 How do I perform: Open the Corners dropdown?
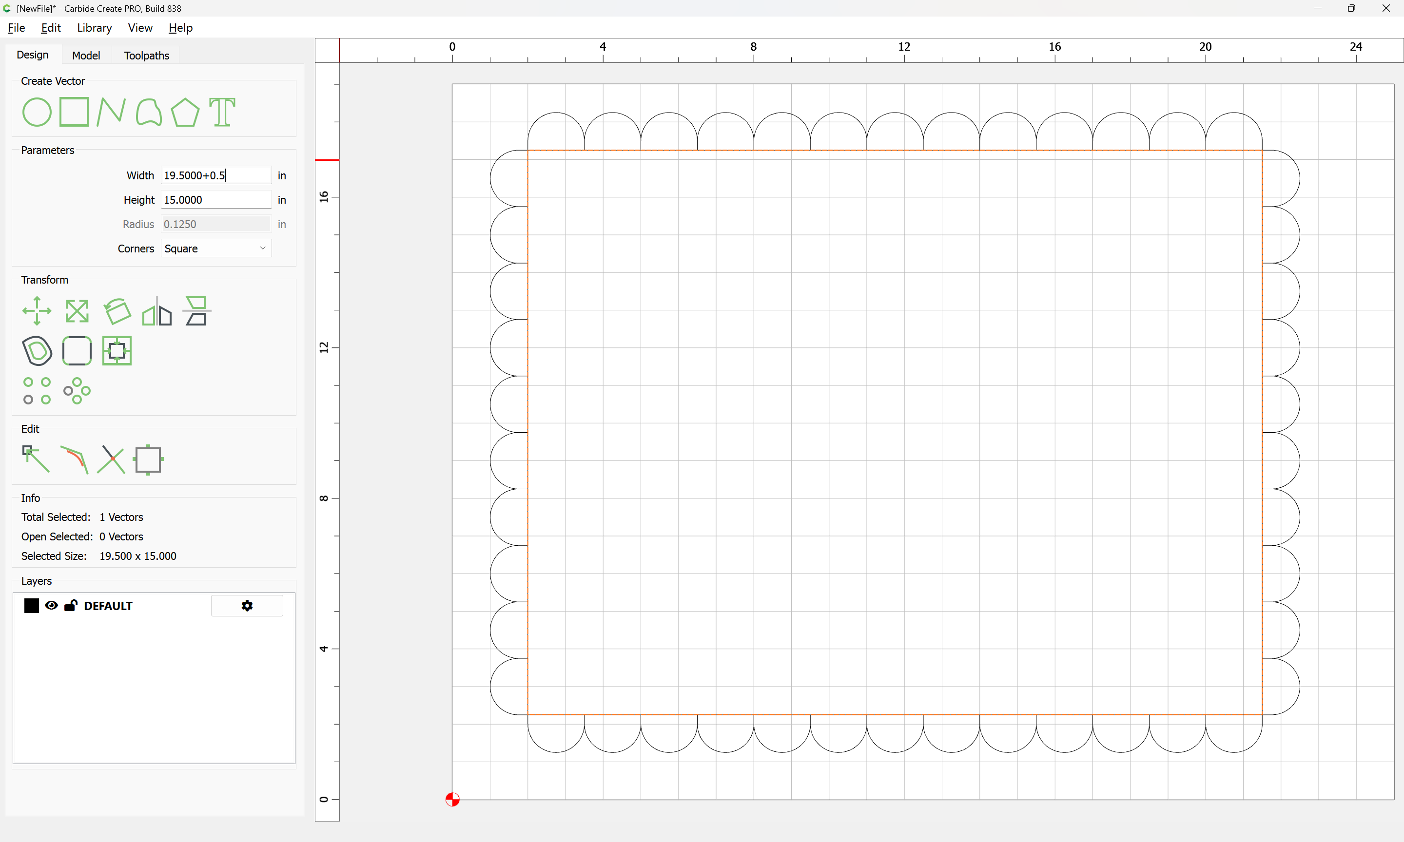pyautogui.click(x=215, y=249)
